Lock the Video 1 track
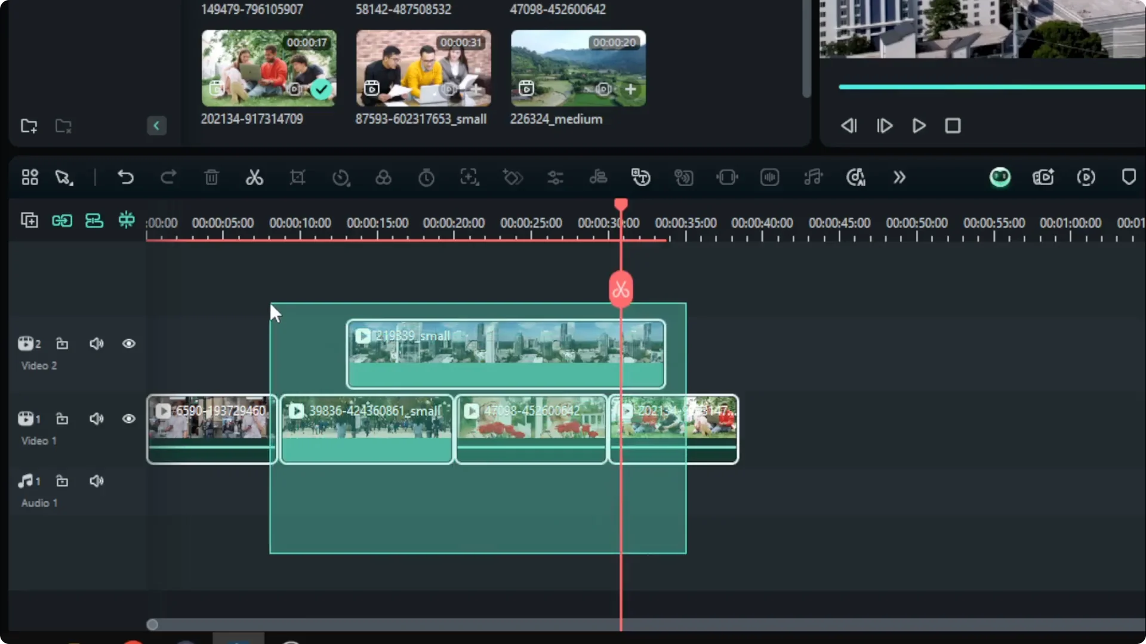The image size is (1146, 644). tap(62, 419)
